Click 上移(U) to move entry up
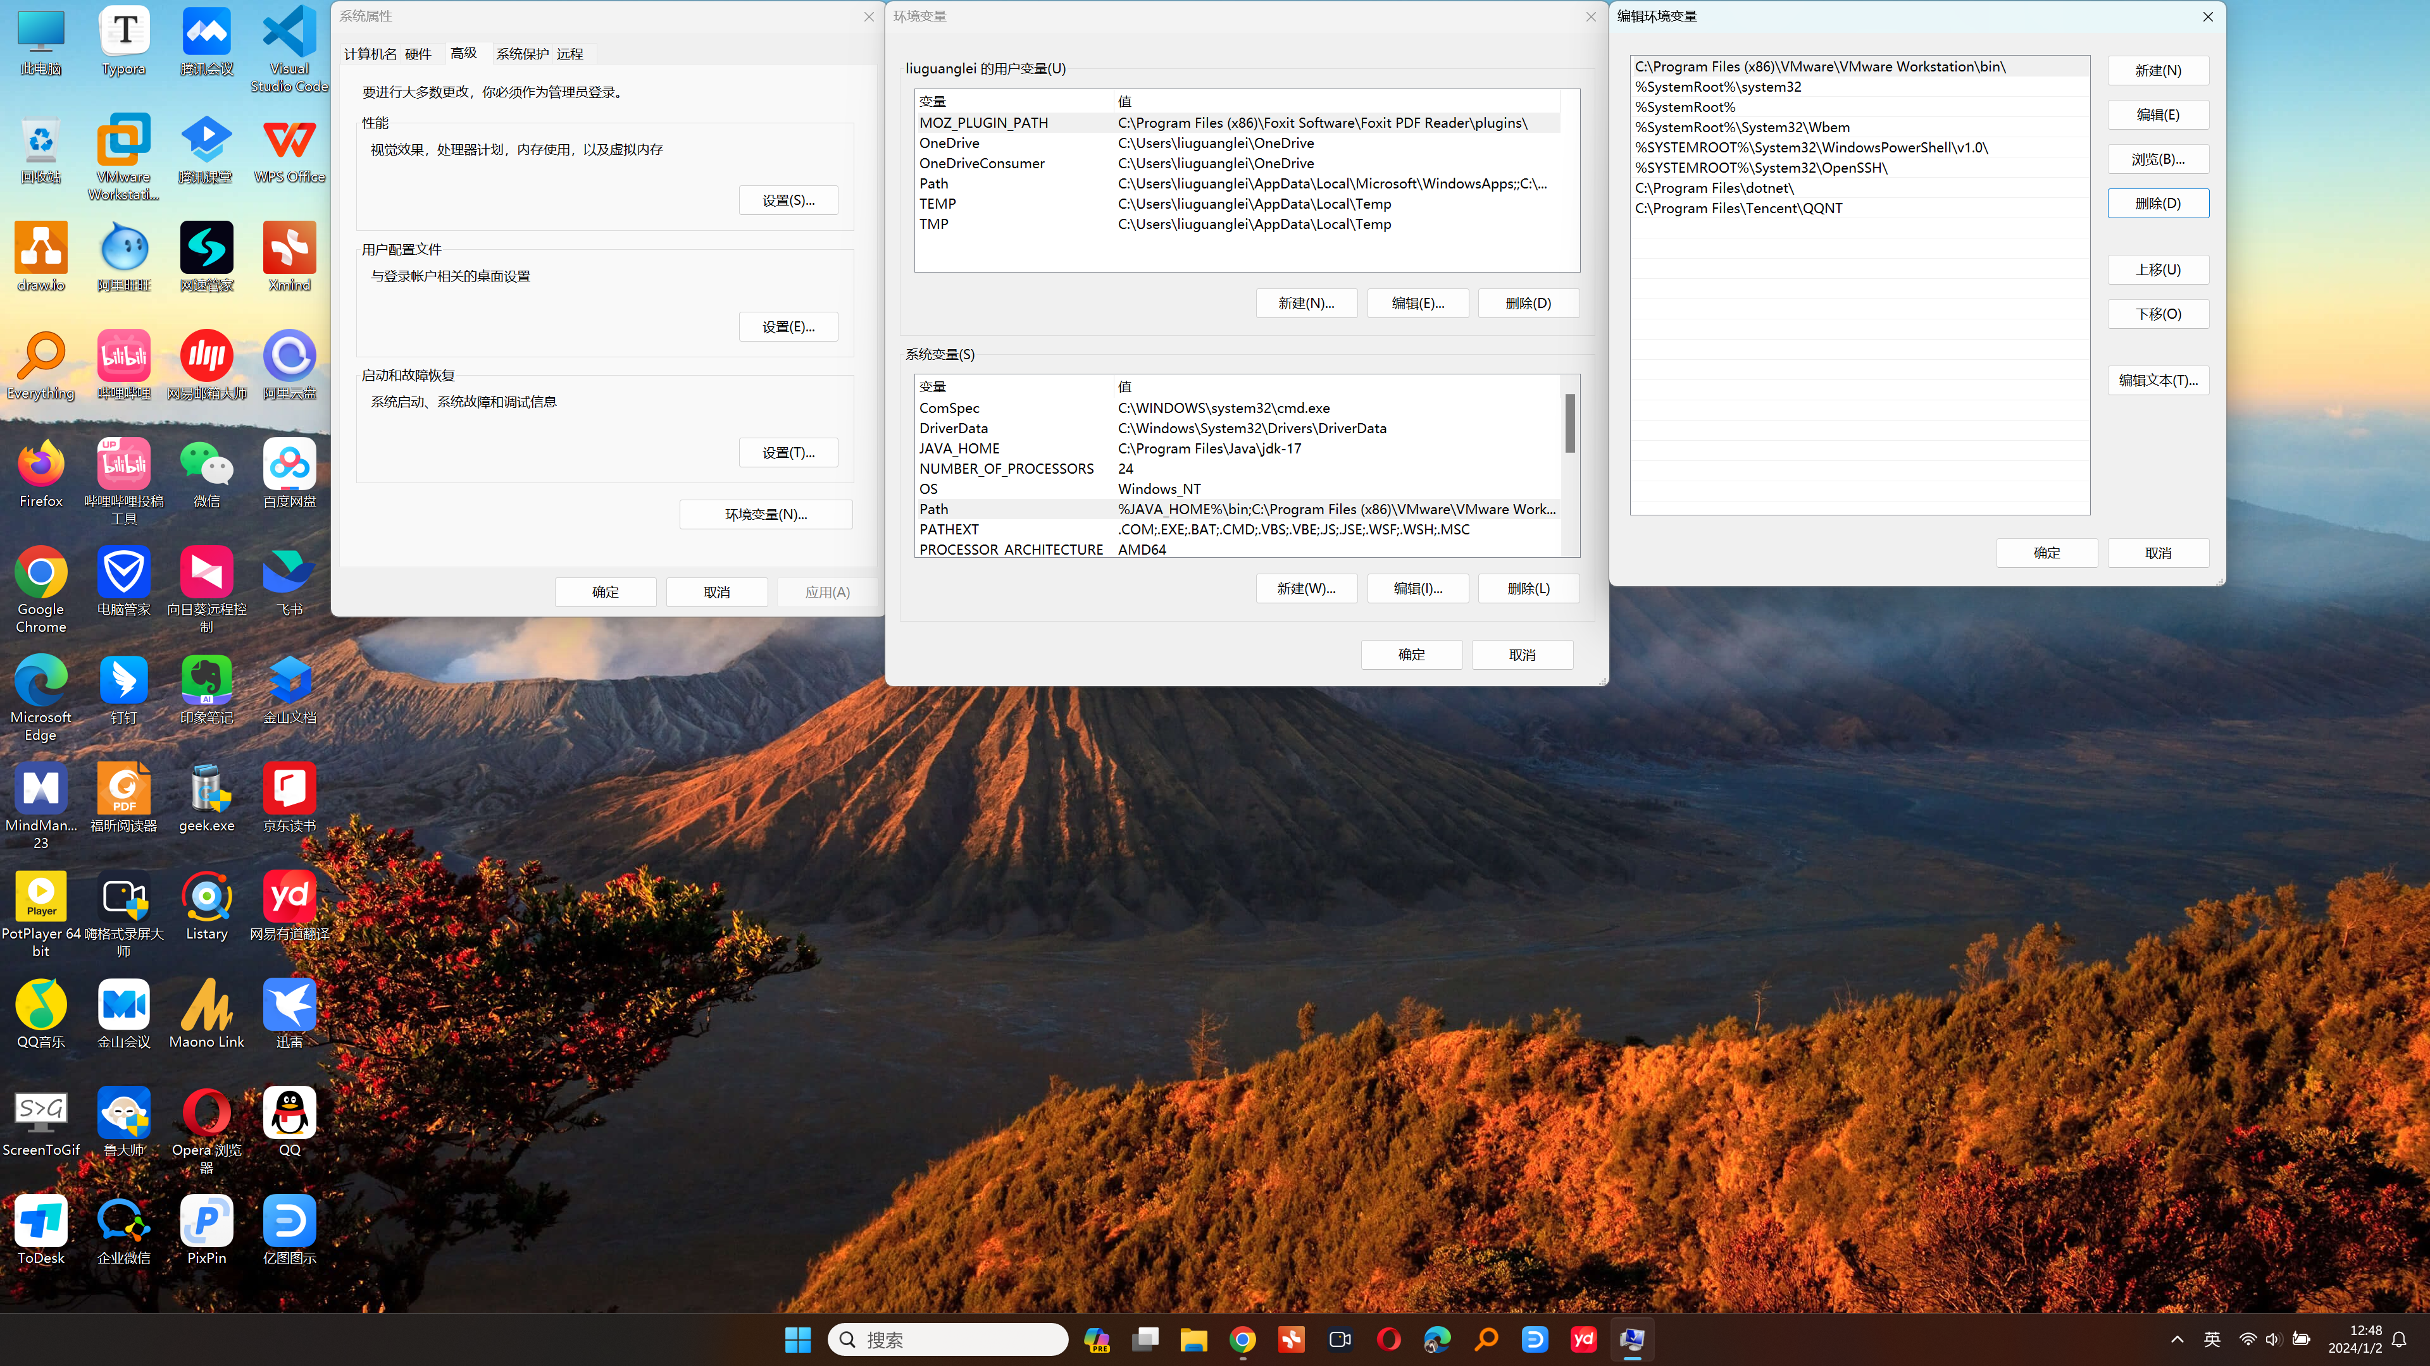This screenshot has width=2430, height=1366. [x=2157, y=269]
